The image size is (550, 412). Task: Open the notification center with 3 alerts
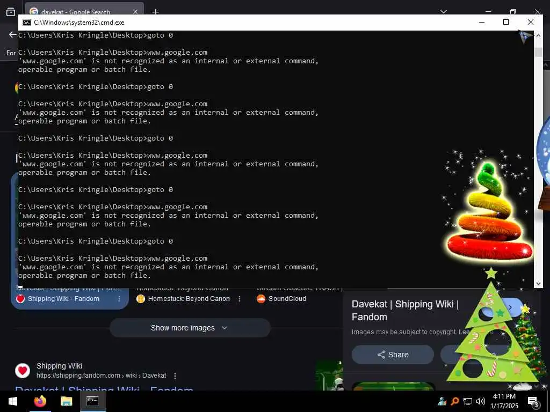[x=533, y=401]
